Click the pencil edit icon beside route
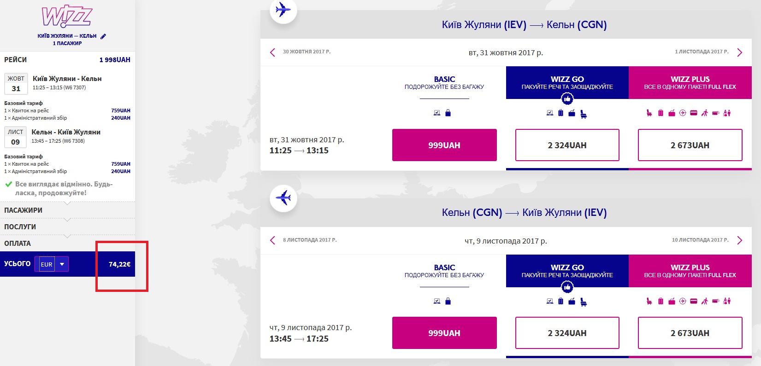This screenshot has width=761, height=366. click(103, 36)
